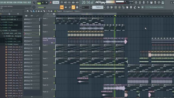
Task: Toggle the Playlist magnet snap icon
Action: point(28,11)
